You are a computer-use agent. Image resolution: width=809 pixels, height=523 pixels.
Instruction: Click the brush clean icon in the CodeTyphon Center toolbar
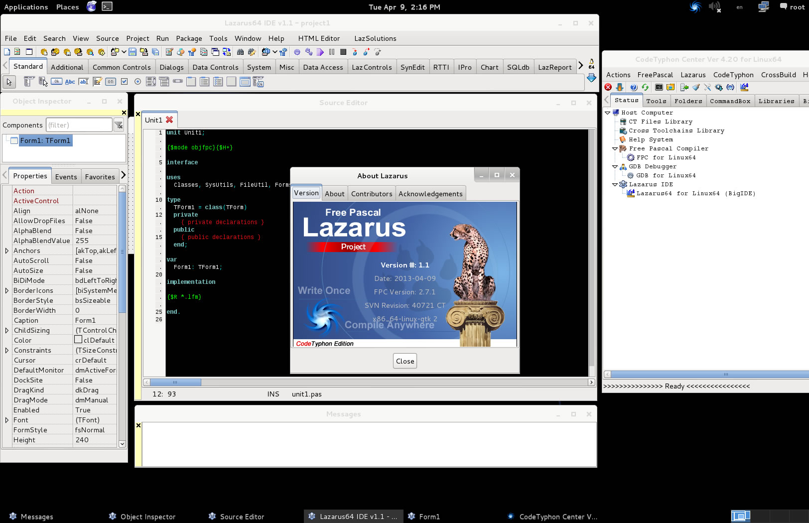[x=696, y=87]
